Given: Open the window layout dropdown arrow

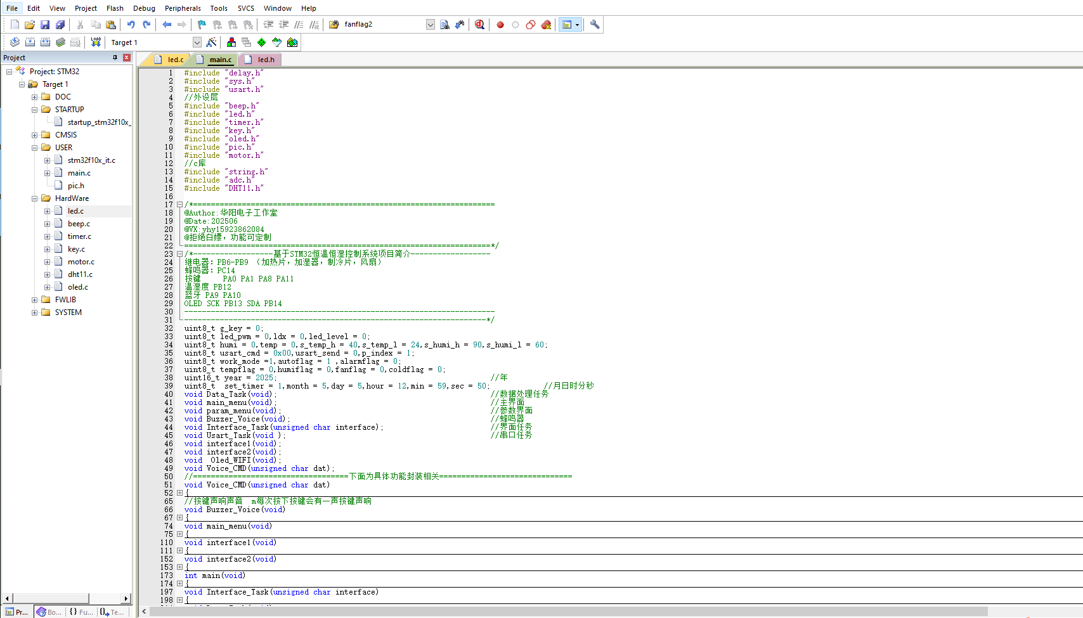Looking at the screenshot, I should click(x=578, y=25).
